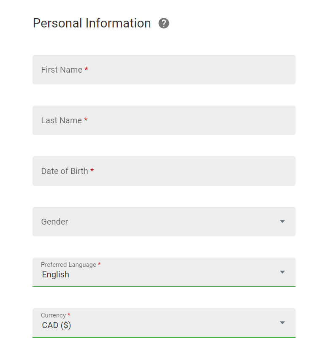Click the Currency label
This screenshot has height=358, width=331.
pyautogui.click(x=54, y=315)
